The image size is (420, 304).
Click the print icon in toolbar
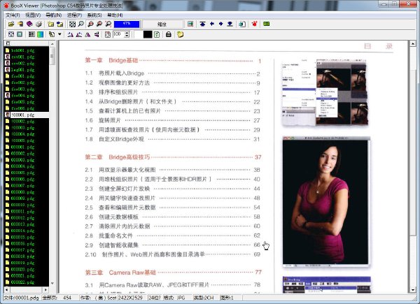pos(38,24)
